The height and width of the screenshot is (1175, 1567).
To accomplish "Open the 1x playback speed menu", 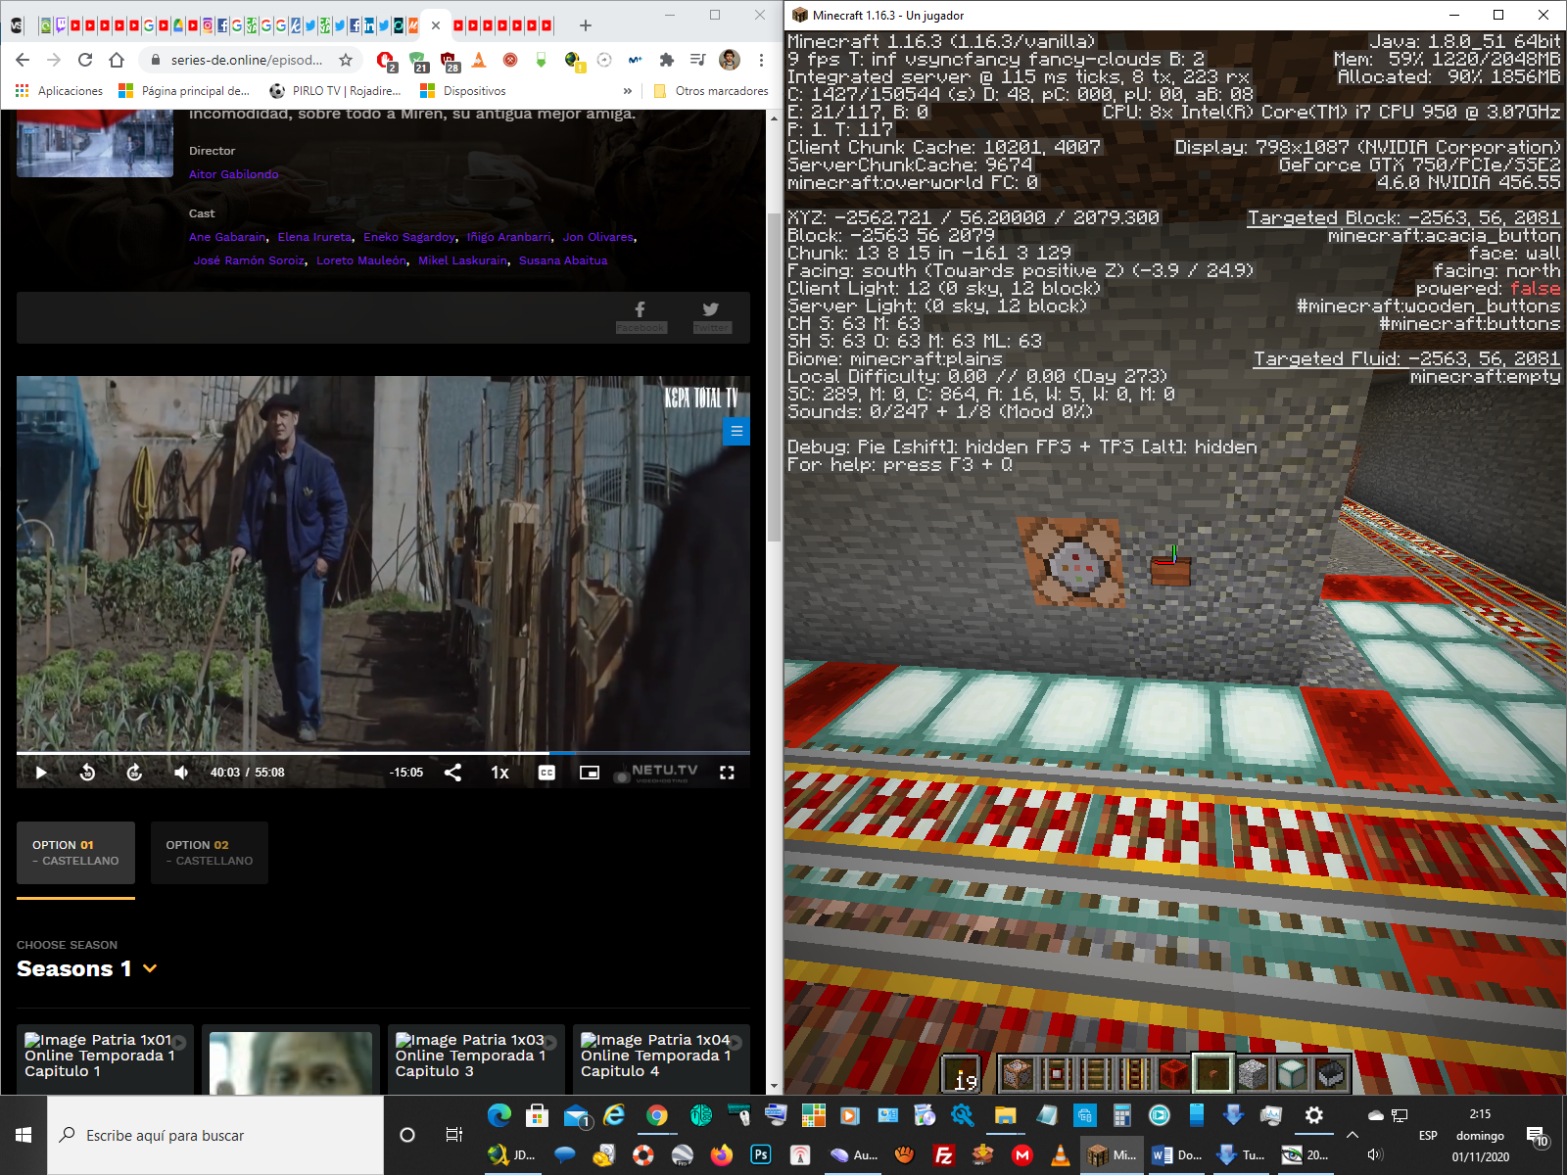I will click(x=499, y=773).
